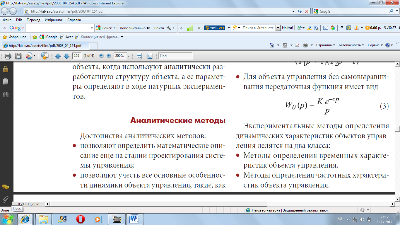Expand Дополнительно on Google toolbar
This screenshot has height=225, width=400.
(135, 28)
